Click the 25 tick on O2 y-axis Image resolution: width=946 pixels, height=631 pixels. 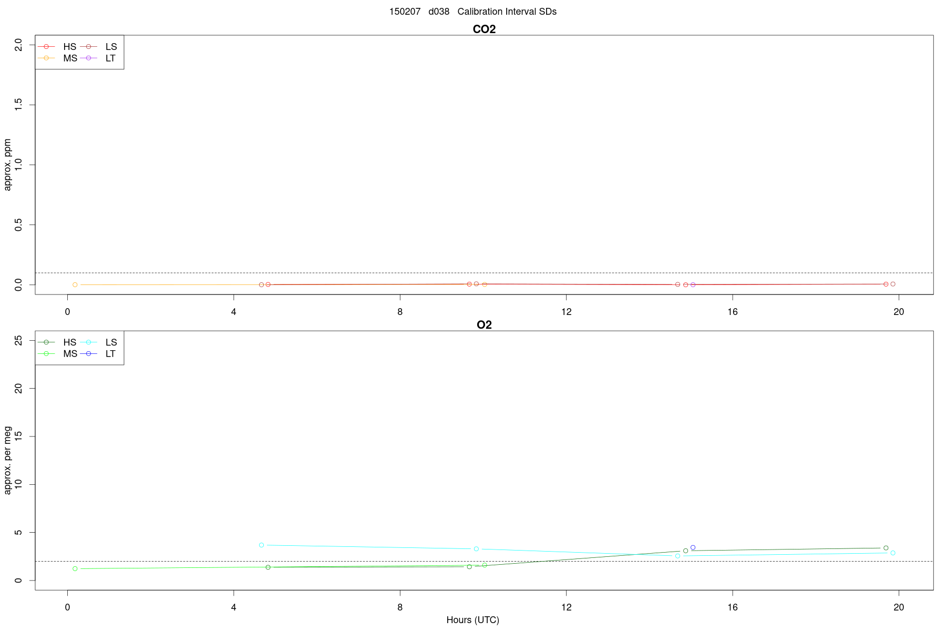click(19, 340)
